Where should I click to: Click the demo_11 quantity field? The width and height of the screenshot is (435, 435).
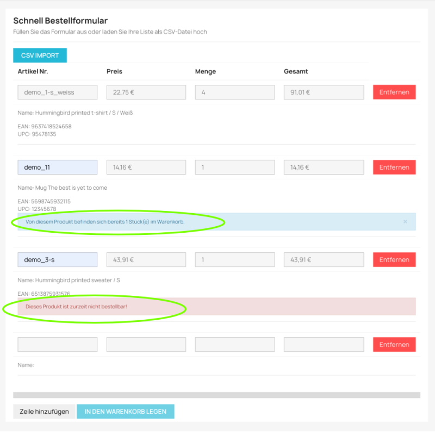click(x=234, y=167)
